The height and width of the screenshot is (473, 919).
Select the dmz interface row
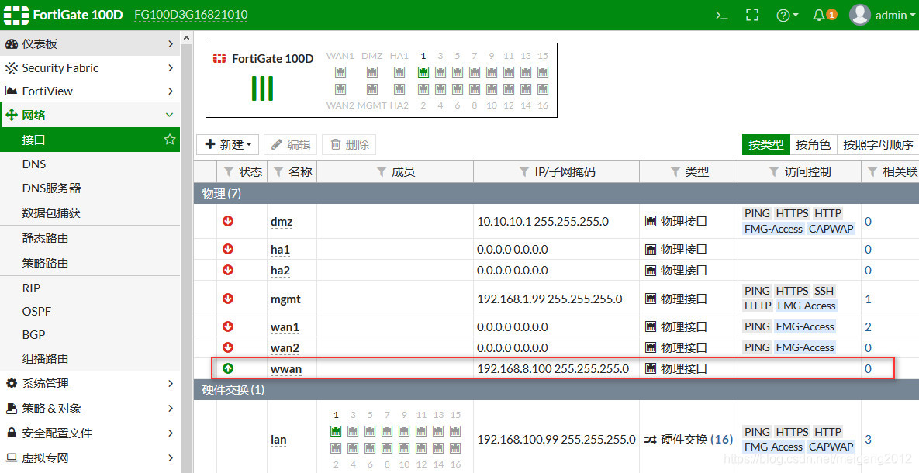(556, 221)
